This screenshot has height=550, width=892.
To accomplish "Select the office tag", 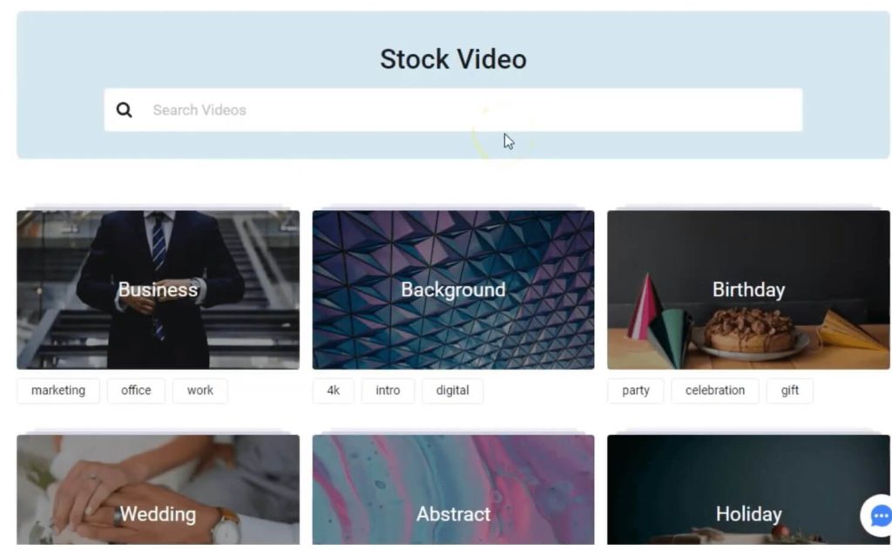I will pos(136,390).
